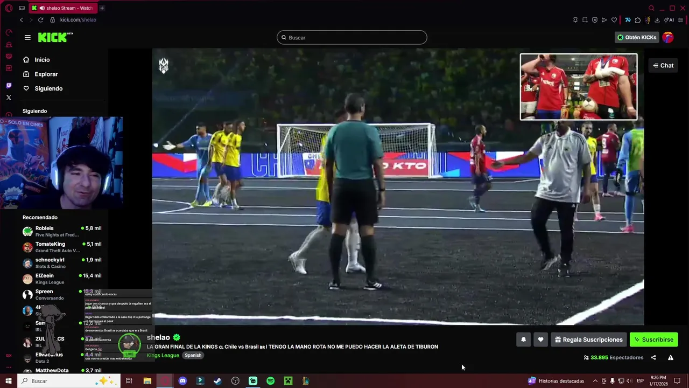Open MatthewDota recommended channel
Viewport: 689px width, 388px height.
tap(62, 370)
